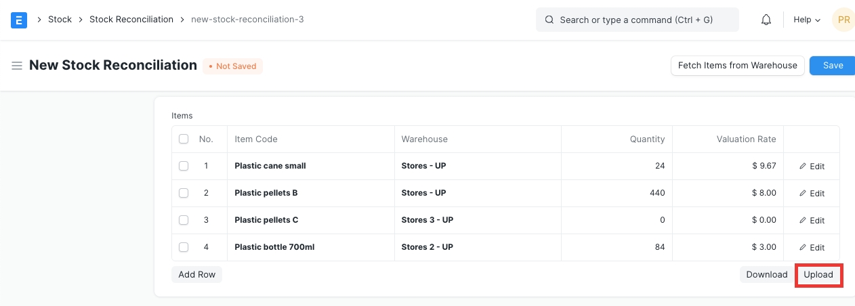Focus the search or command bar
This screenshot has width=855, height=306.
coord(637,20)
